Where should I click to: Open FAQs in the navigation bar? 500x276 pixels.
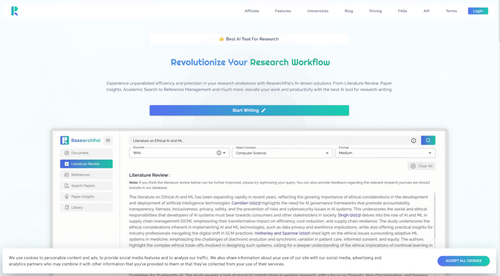click(x=403, y=11)
